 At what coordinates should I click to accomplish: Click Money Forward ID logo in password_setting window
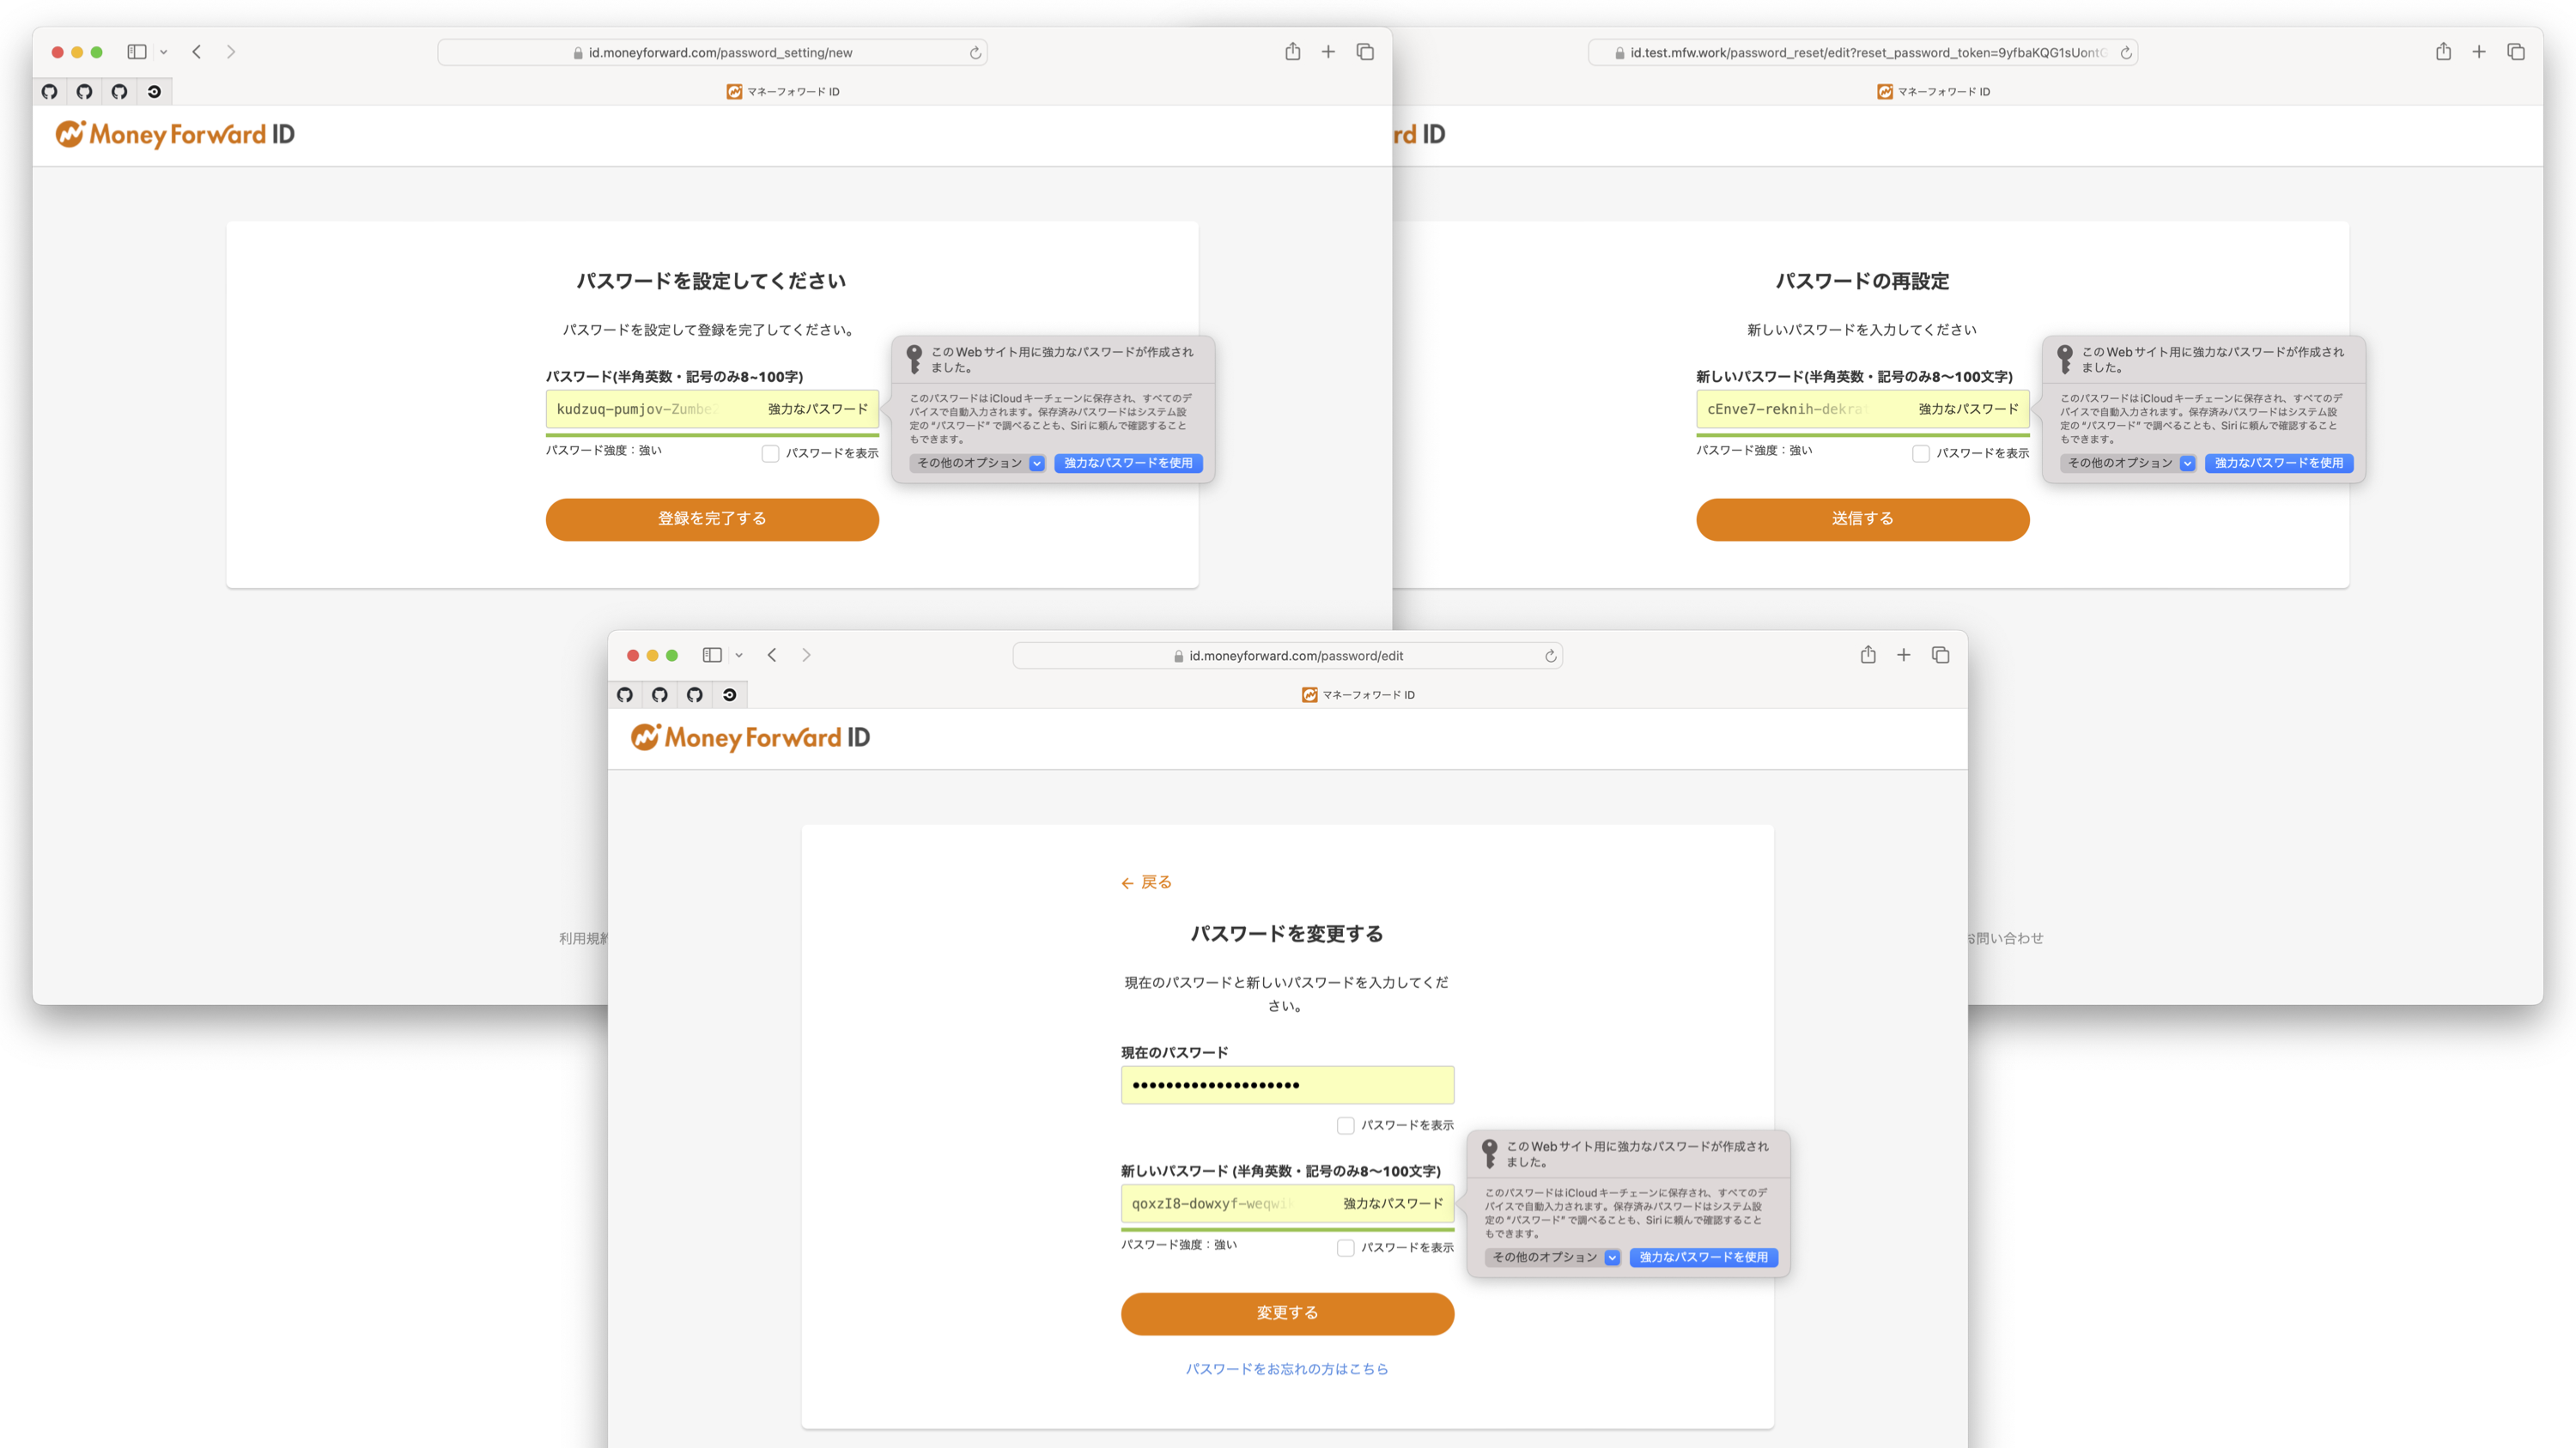[x=175, y=134]
